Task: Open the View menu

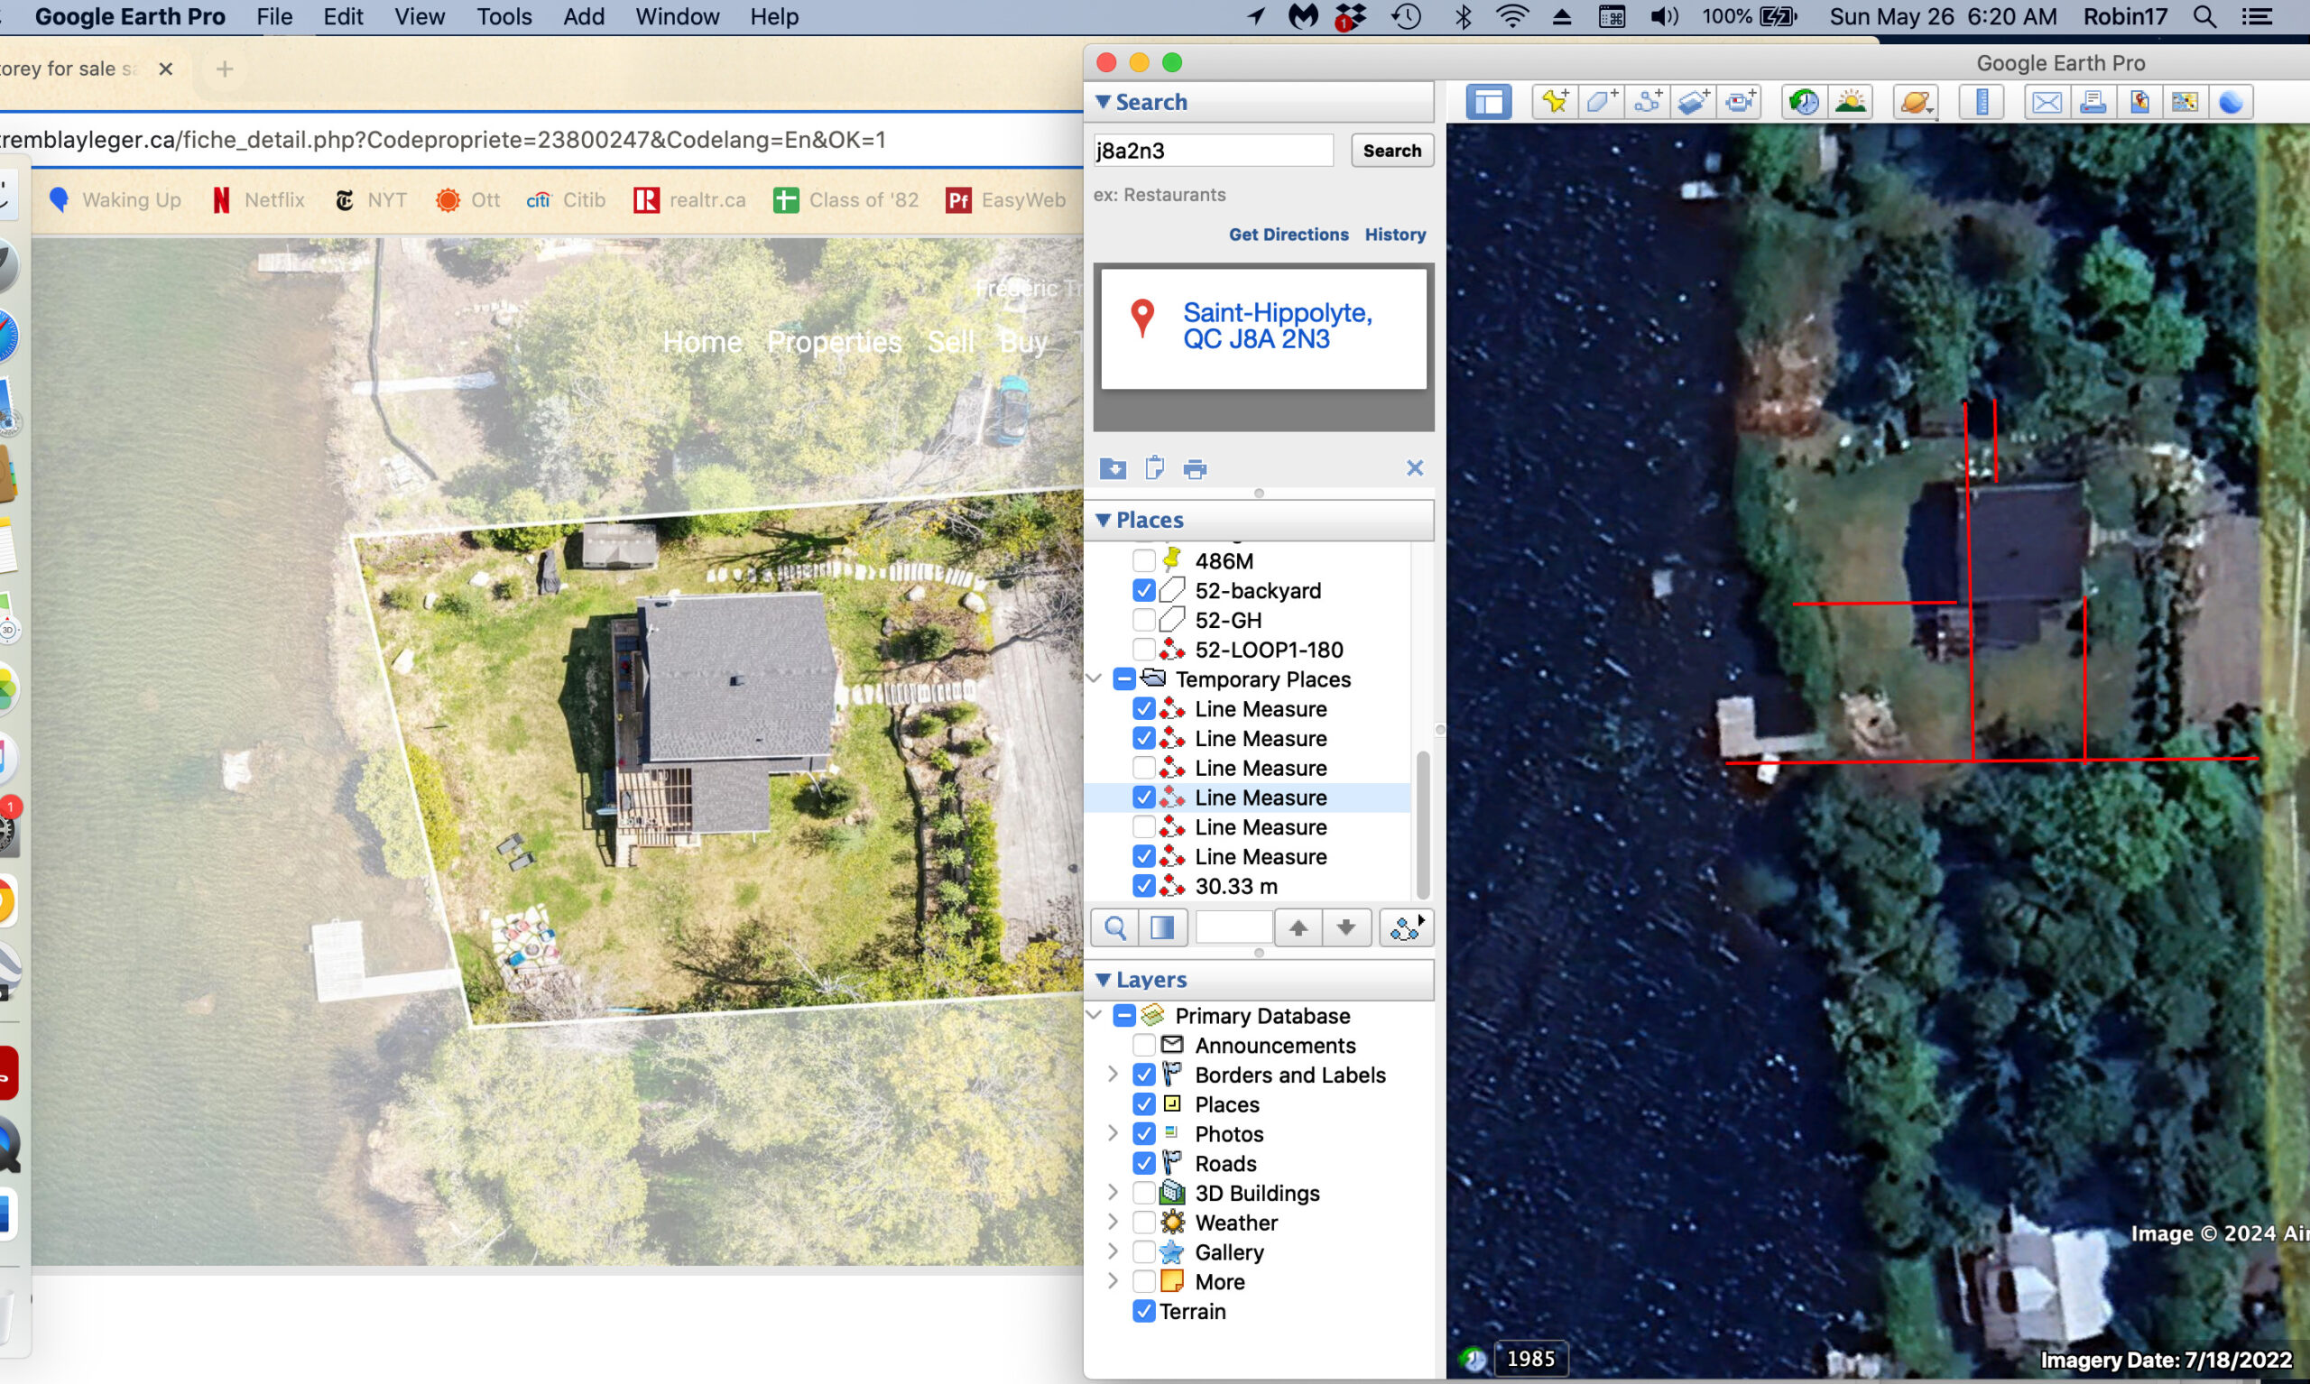Action: coord(419,17)
